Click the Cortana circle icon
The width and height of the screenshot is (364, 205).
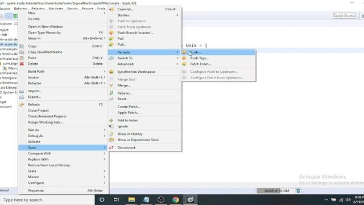click(102, 200)
